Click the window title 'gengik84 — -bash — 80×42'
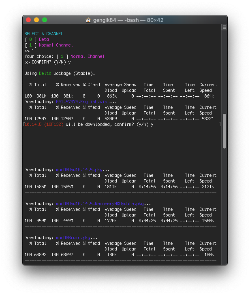Viewport: 250px width, 295px height. point(128,20)
